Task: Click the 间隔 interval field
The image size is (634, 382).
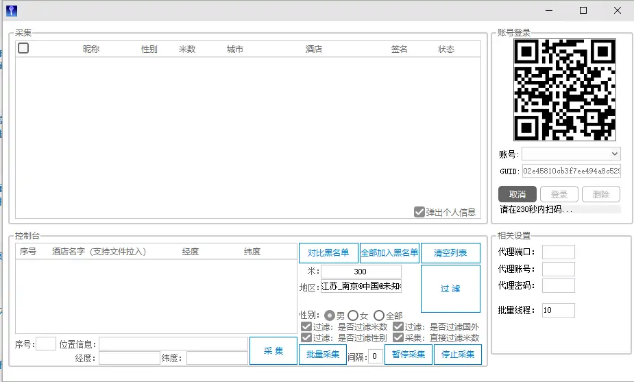Action: [x=376, y=356]
